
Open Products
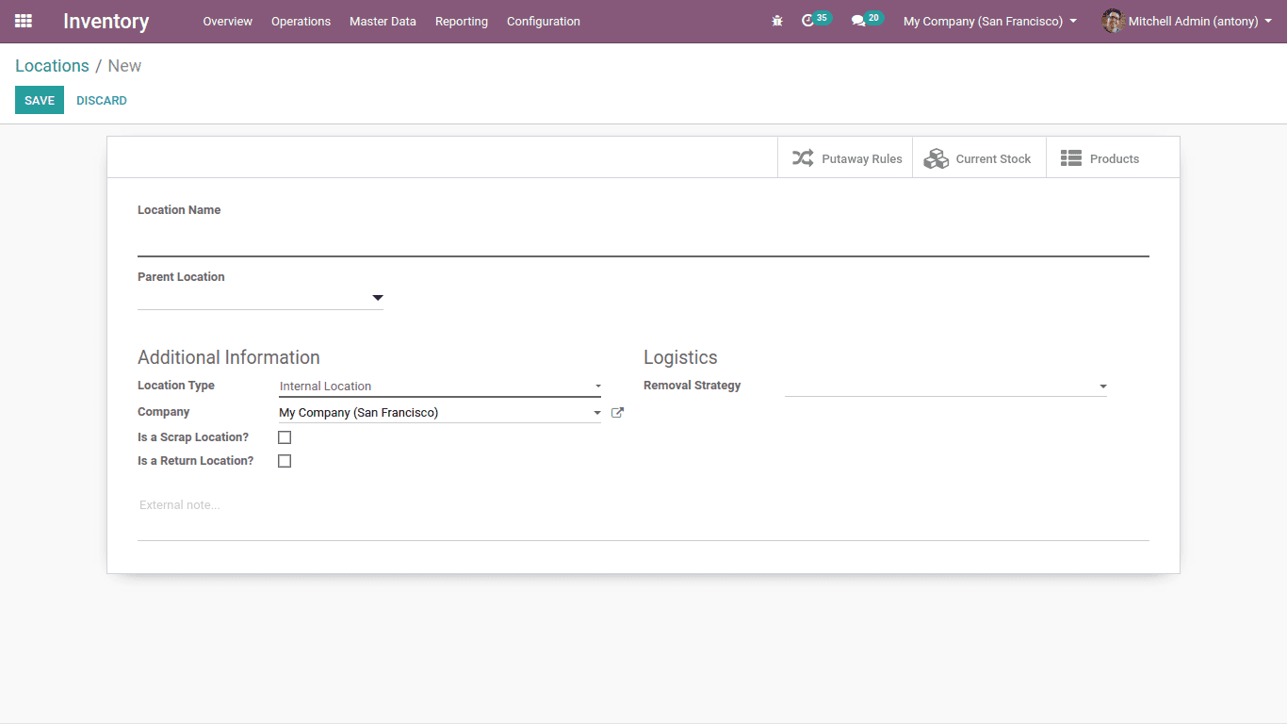click(x=1113, y=158)
